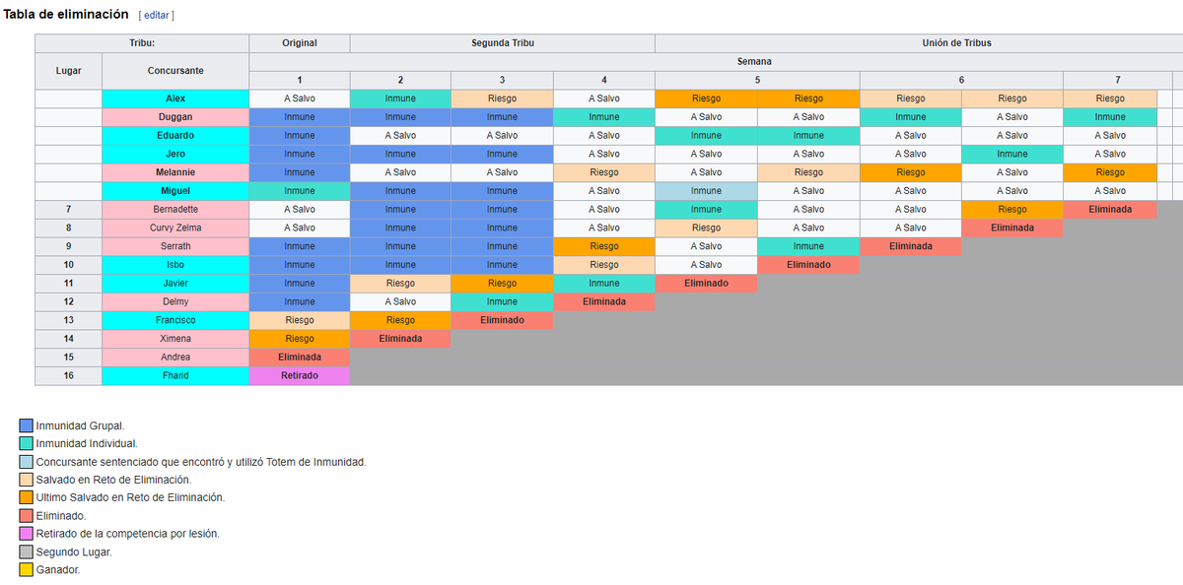
Task: Select the Original tribe header cell
Action: 300,43
